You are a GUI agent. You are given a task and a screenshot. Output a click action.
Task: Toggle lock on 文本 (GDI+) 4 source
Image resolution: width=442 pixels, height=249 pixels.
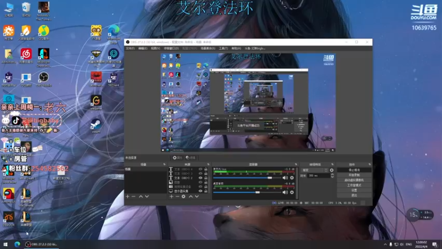[206, 169]
